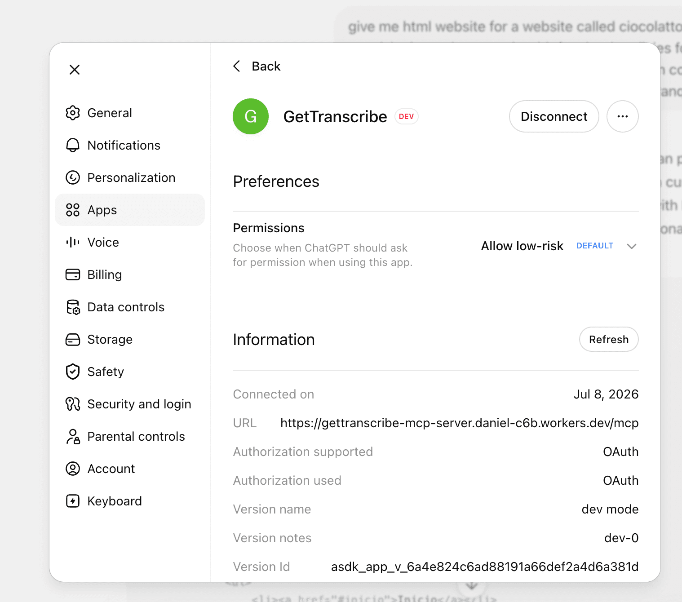
Task: Click the Security and login key icon
Action: pos(73,404)
